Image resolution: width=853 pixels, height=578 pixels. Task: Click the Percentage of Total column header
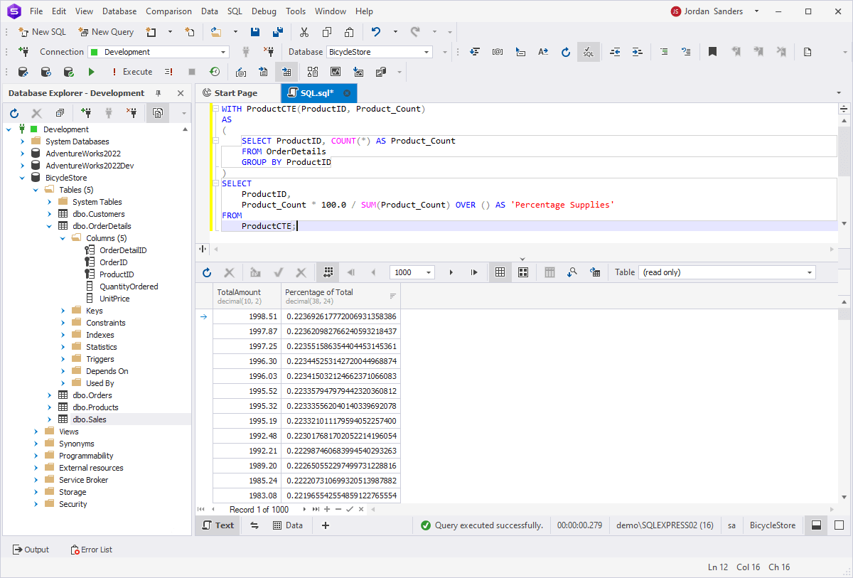coord(340,296)
